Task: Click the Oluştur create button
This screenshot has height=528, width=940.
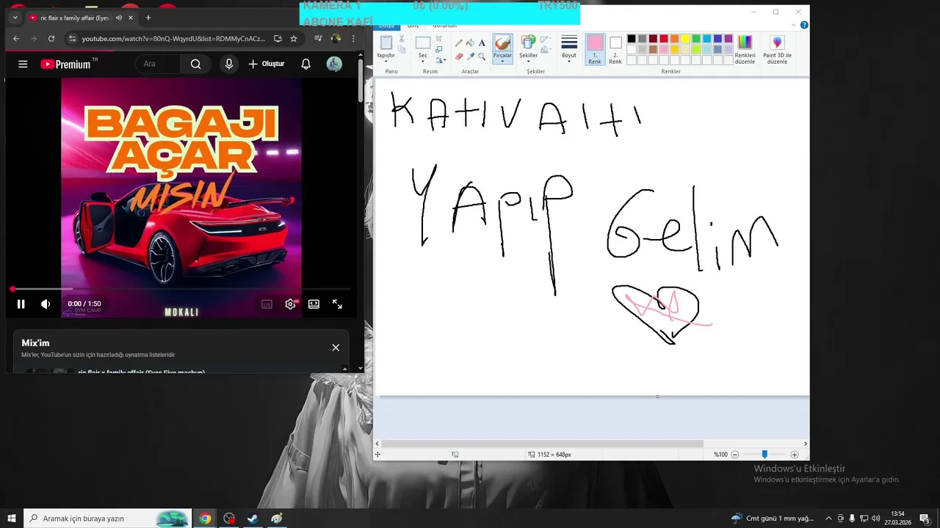Action: [266, 64]
